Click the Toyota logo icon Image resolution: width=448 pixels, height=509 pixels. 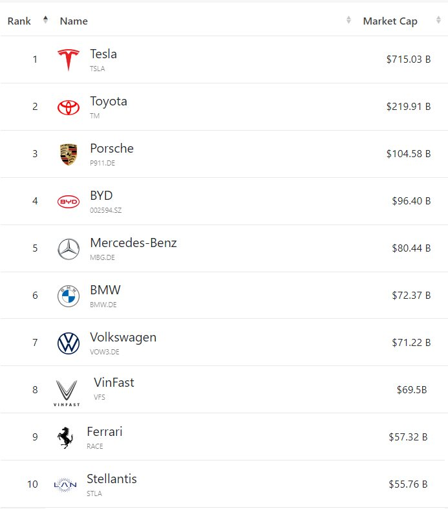point(69,107)
